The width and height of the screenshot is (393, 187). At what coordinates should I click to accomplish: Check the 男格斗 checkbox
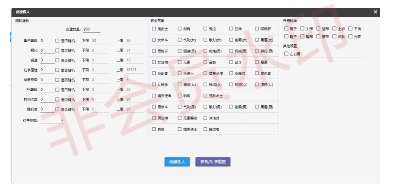click(154, 107)
